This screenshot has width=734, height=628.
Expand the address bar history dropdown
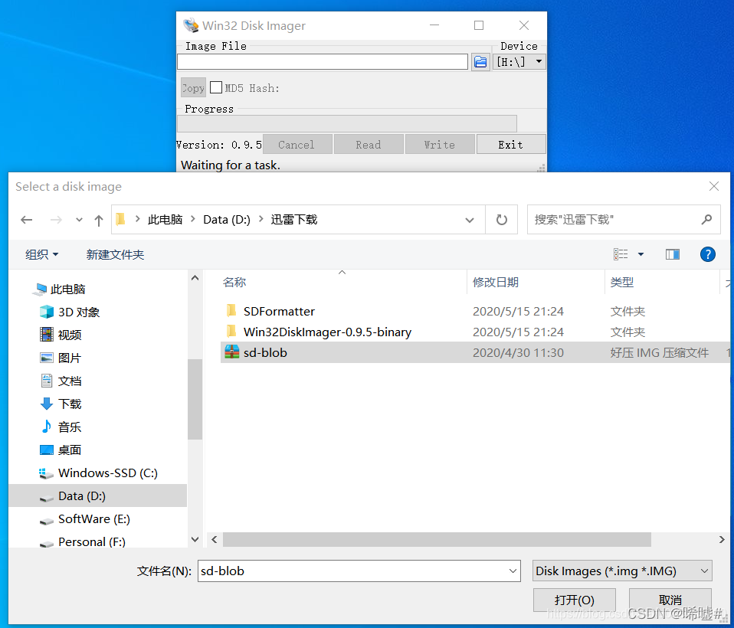(470, 220)
